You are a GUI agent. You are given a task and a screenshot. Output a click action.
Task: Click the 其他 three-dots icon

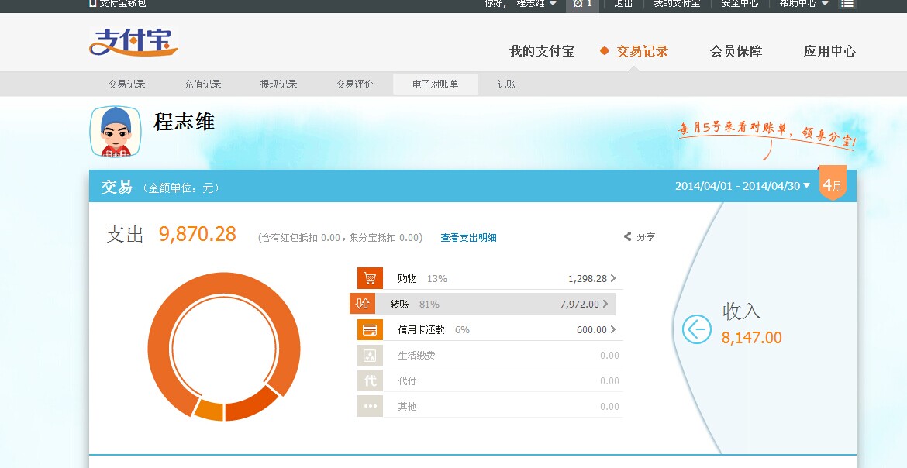tap(370, 406)
